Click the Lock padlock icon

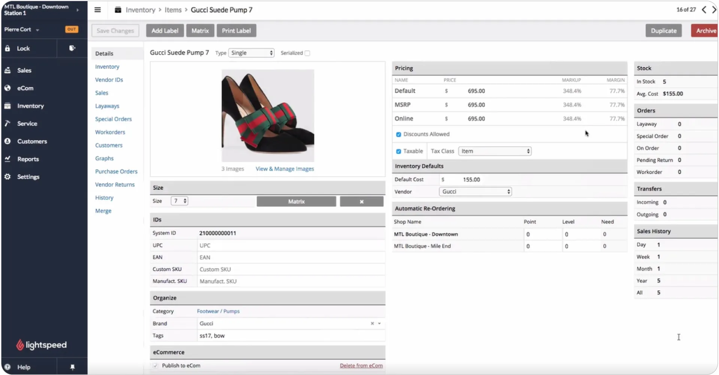click(7, 48)
